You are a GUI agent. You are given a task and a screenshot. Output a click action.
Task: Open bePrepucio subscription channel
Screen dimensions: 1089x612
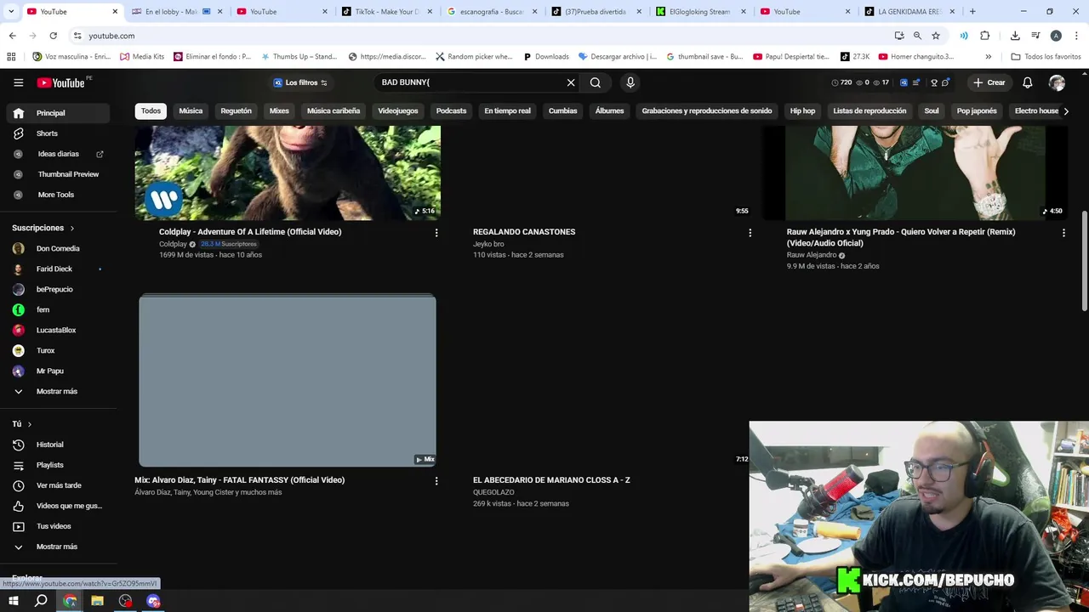(x=56, y=289)
